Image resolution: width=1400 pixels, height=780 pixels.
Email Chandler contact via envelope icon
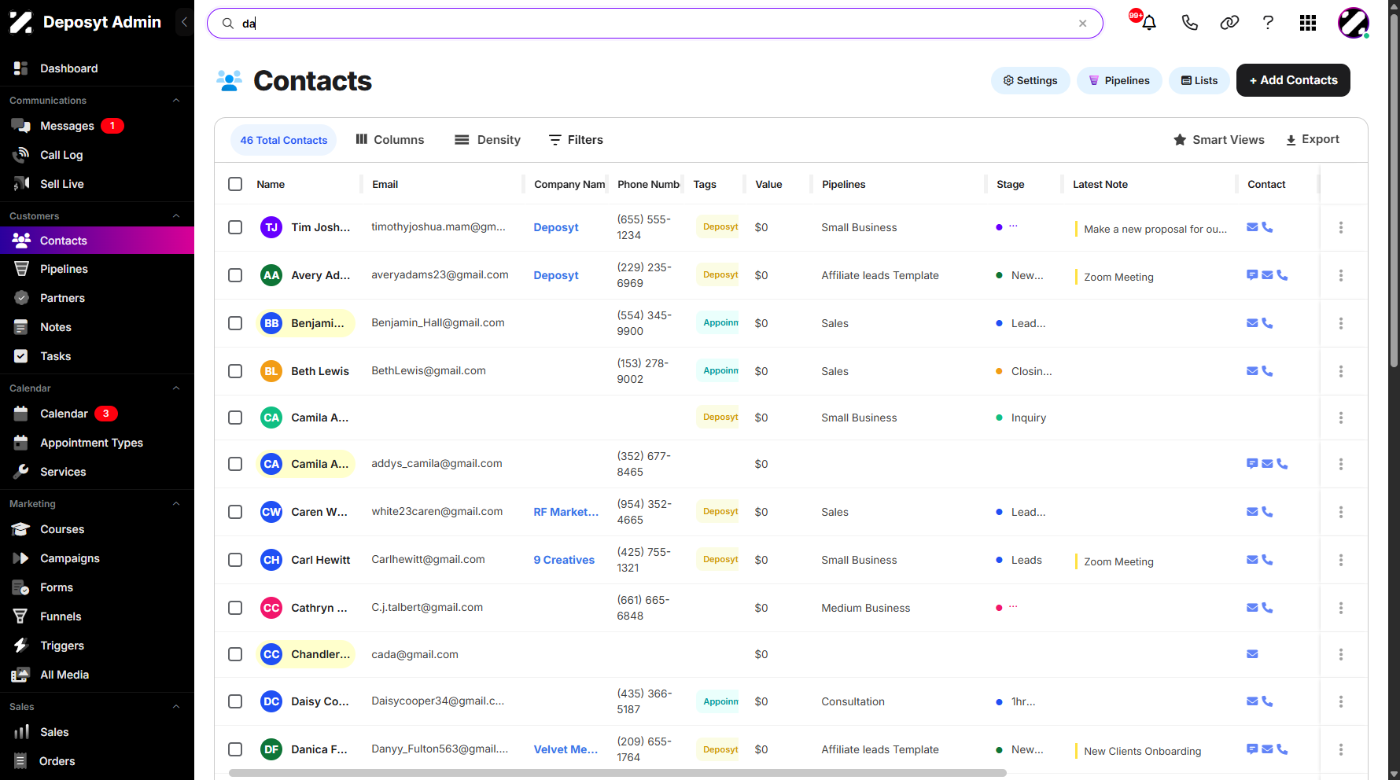(x=1252, y=654)
